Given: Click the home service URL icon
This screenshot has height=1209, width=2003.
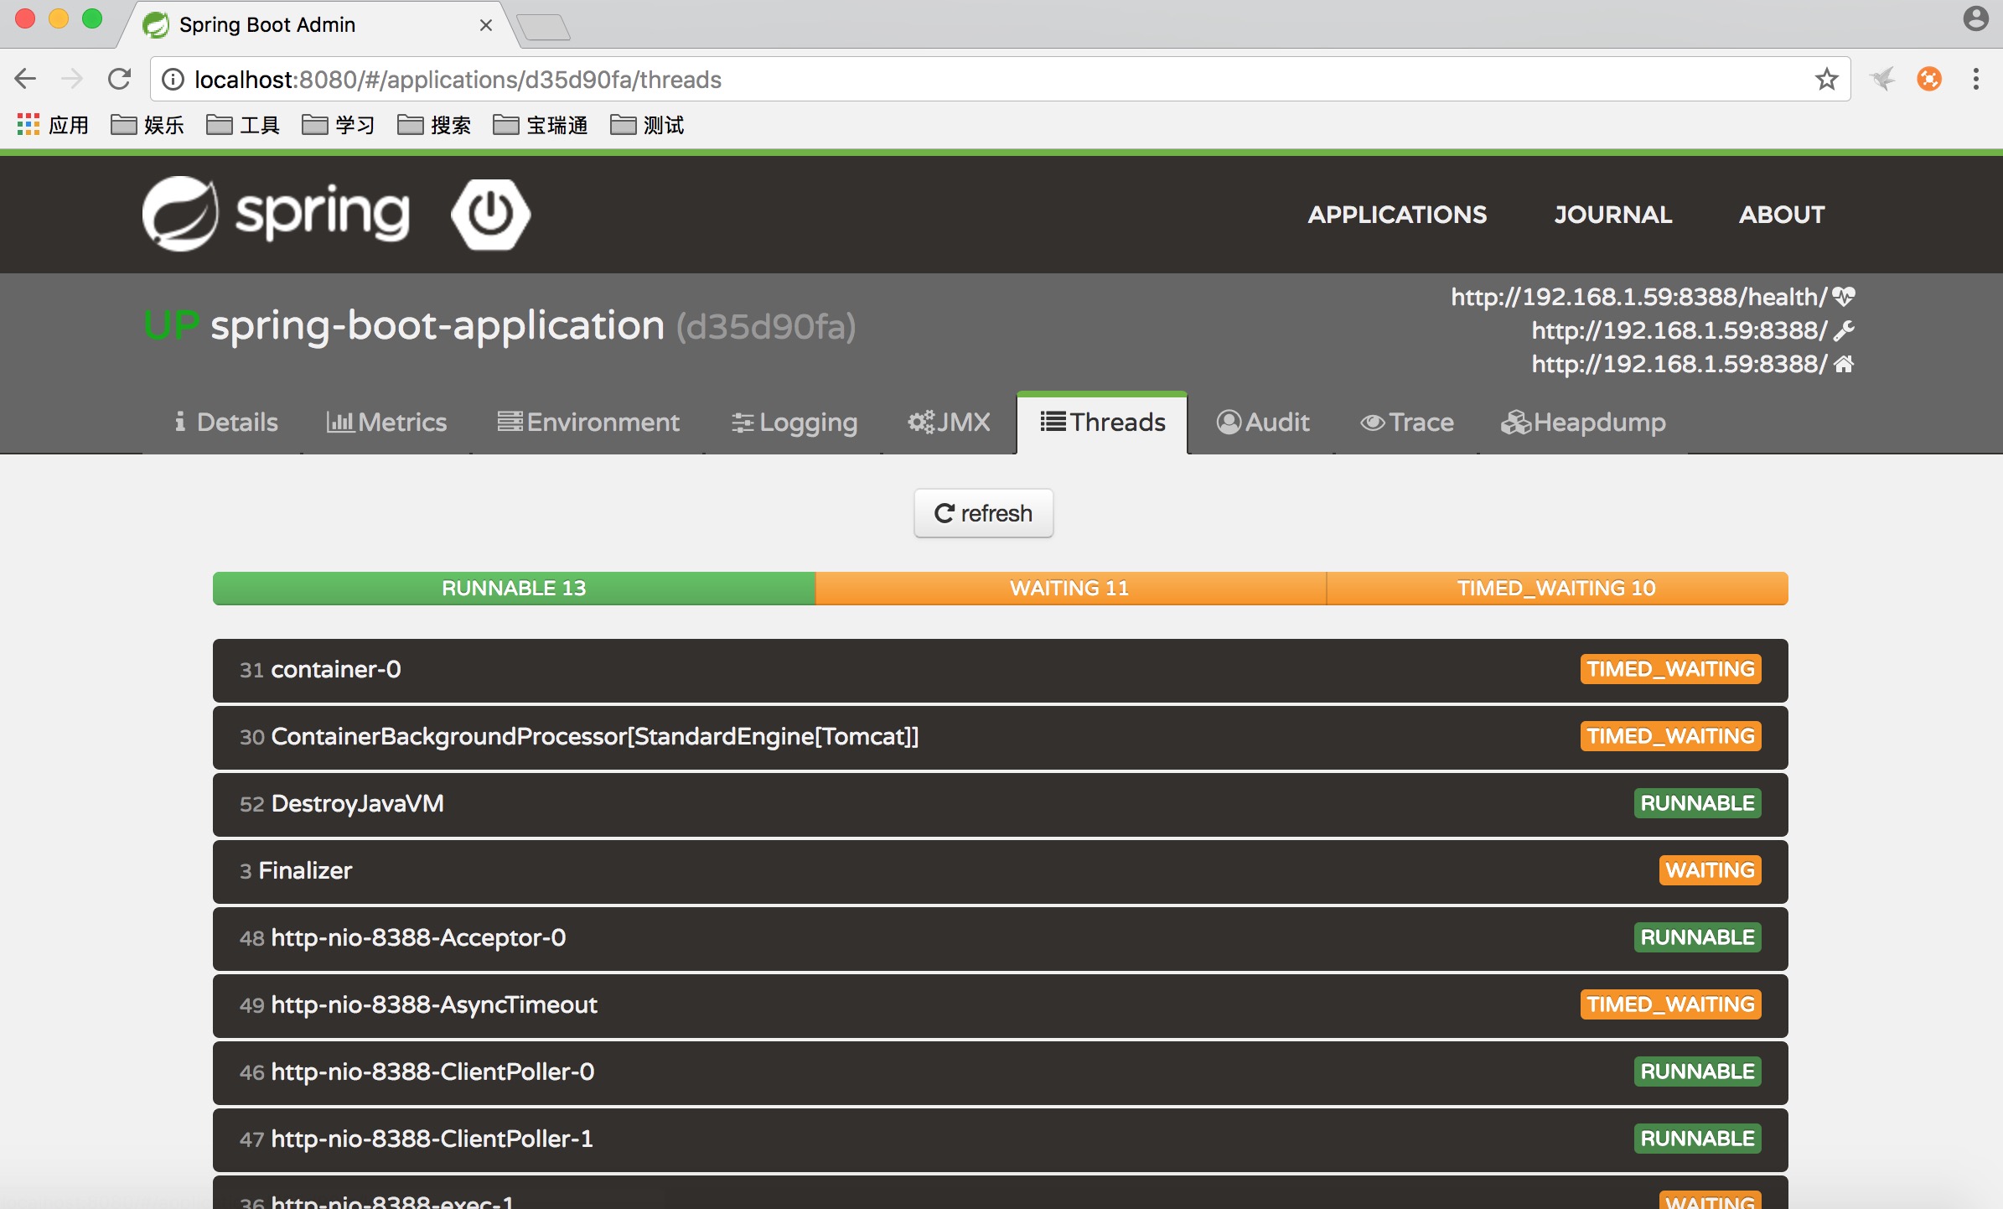Looking at the screenshot, I should (x=1844, y=364).
